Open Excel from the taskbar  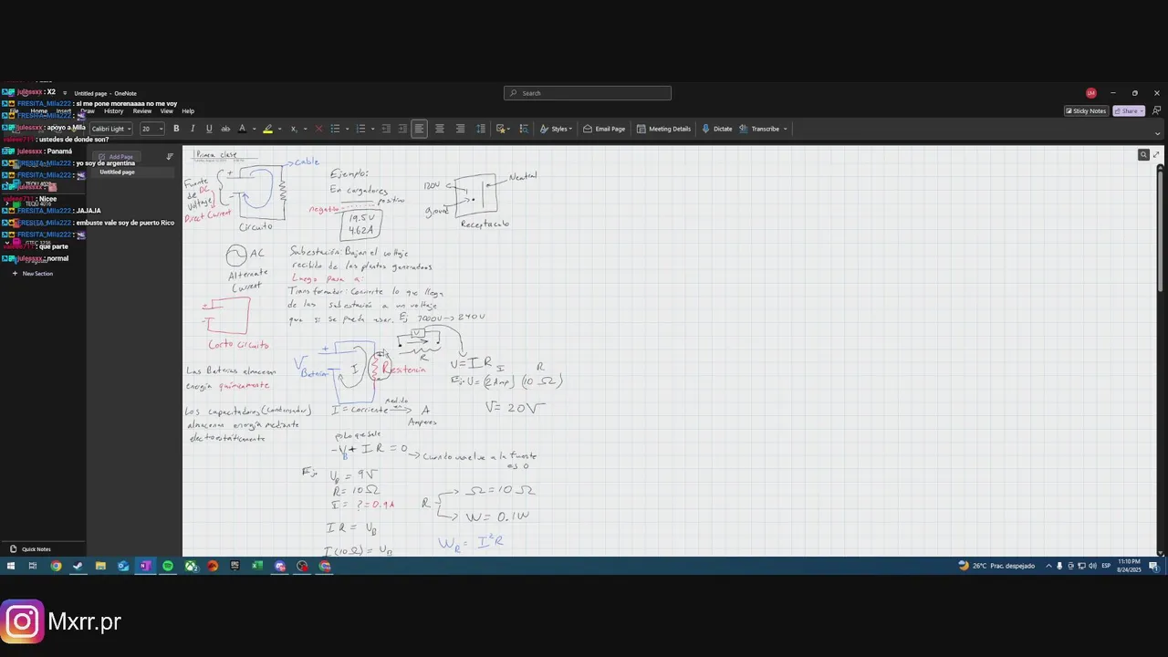click(x=257, y=566)
